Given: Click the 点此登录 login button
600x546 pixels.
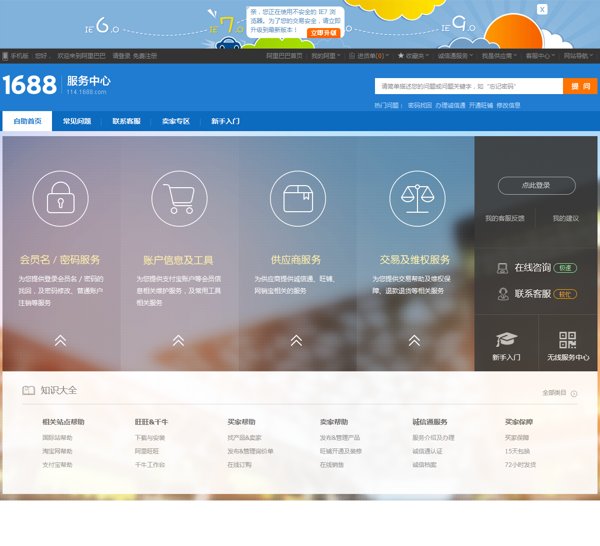Looking at the screenshot, I should click(x=536, y=186).
